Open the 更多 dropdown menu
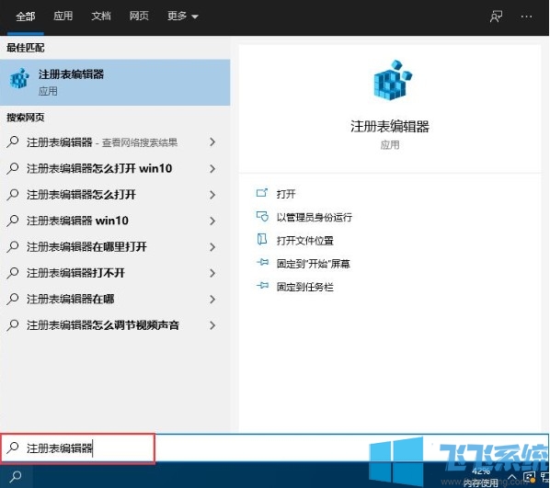Image resolution: width=550 pixels, height=488 pixels. coord(183,17)
